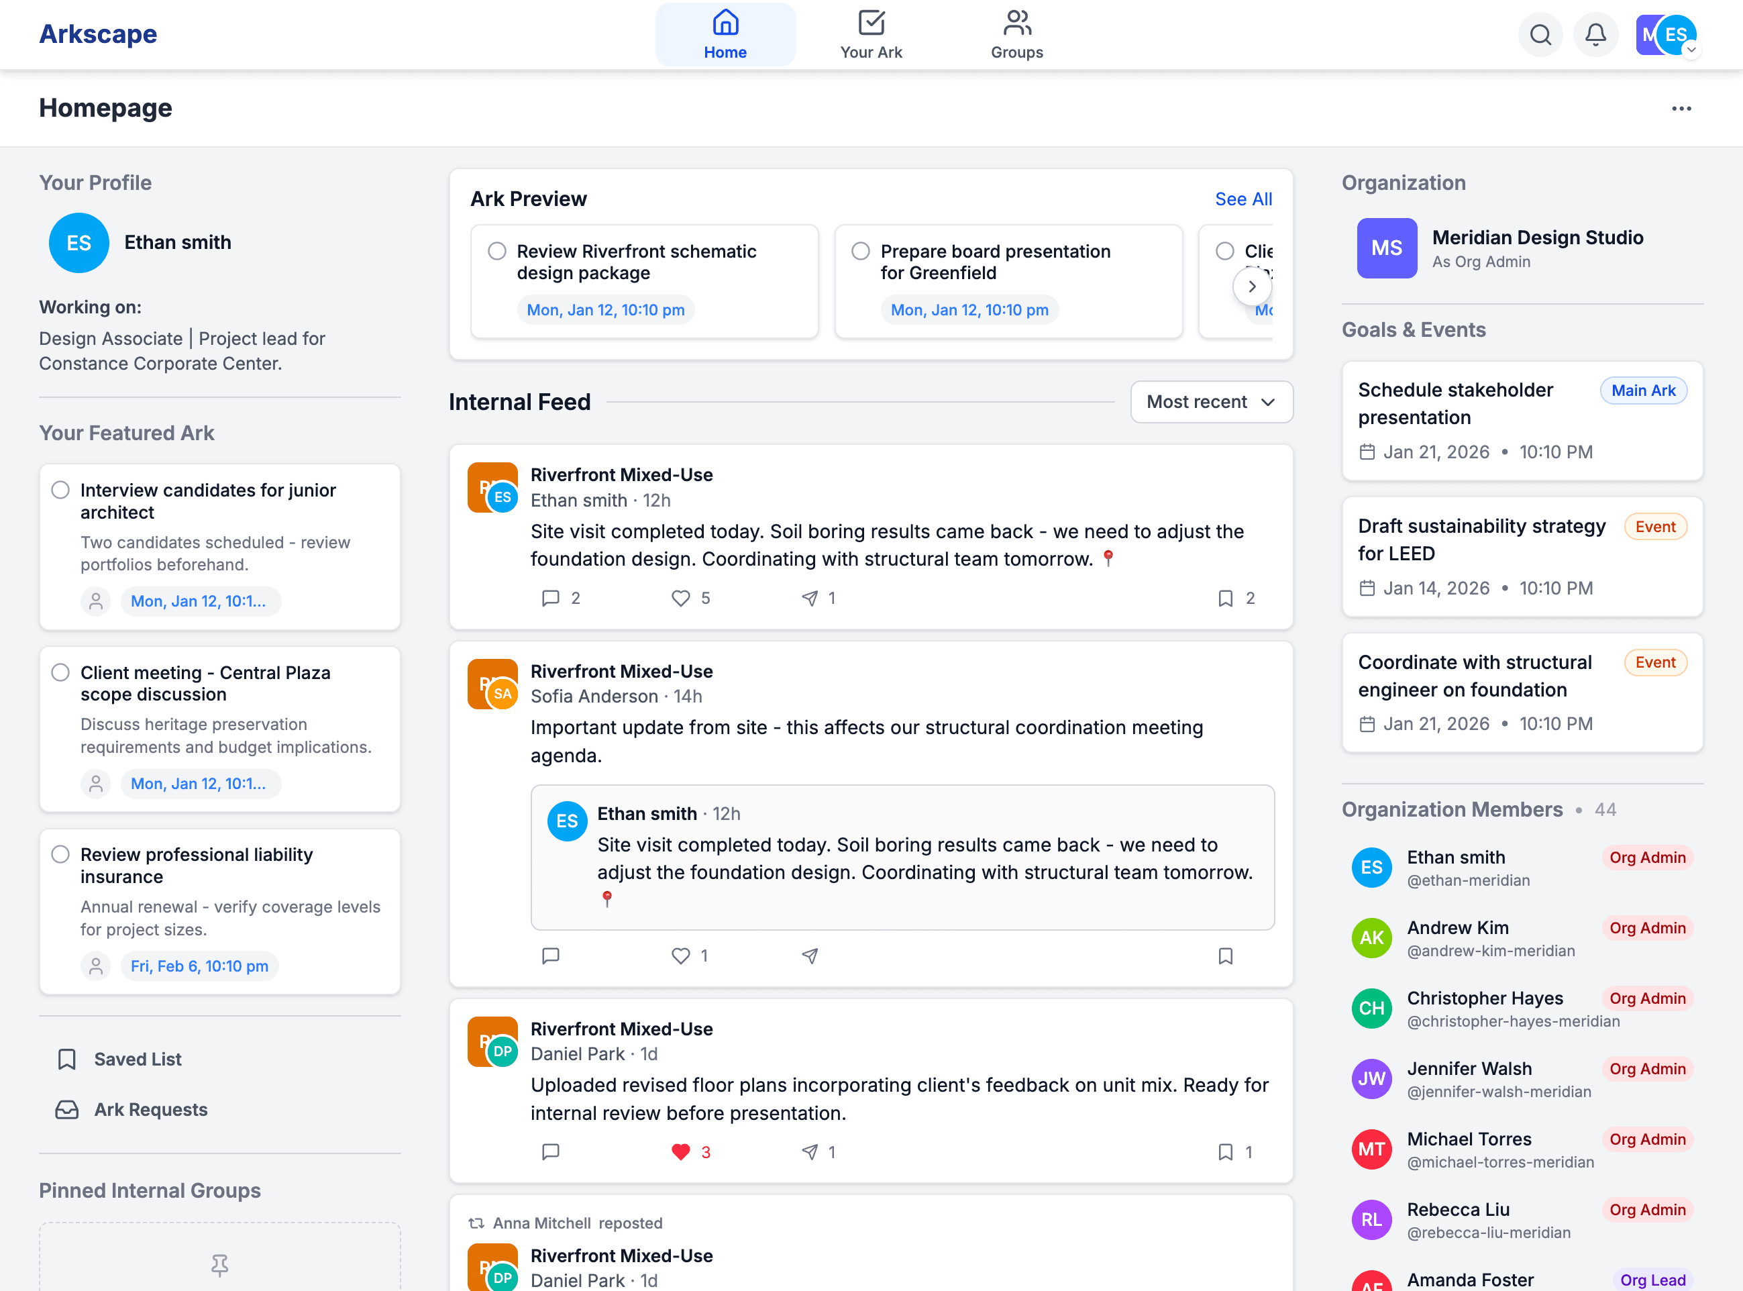
Task: Open the search icon in header
Action: point(1540,34)
